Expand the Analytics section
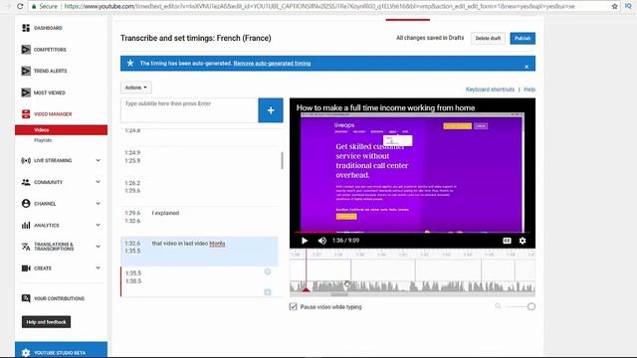Screen dimensions: 637x358 tap(98, 225)
